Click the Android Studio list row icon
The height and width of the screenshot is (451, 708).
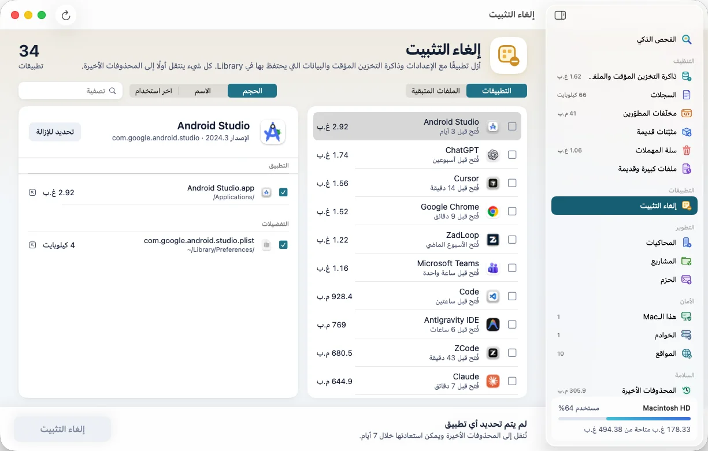493,126
